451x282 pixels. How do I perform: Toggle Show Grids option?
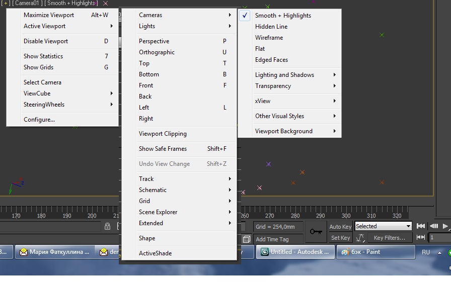coord(62,67)
